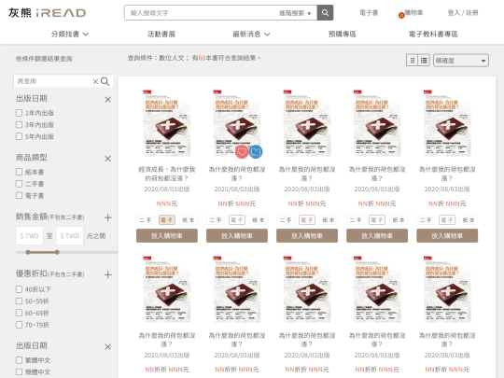The width and height of the screenshot is (504, 378).
Task: Click the search magnifier button in header
Action: [x=325, y=13]
